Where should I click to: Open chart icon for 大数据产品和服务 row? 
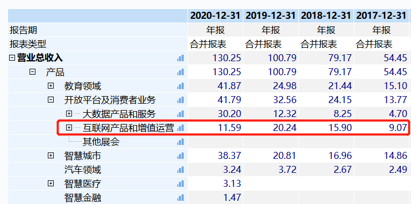coord(181,114)
